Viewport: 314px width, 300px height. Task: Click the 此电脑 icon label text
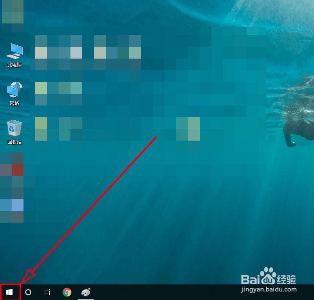pos(14,65)
